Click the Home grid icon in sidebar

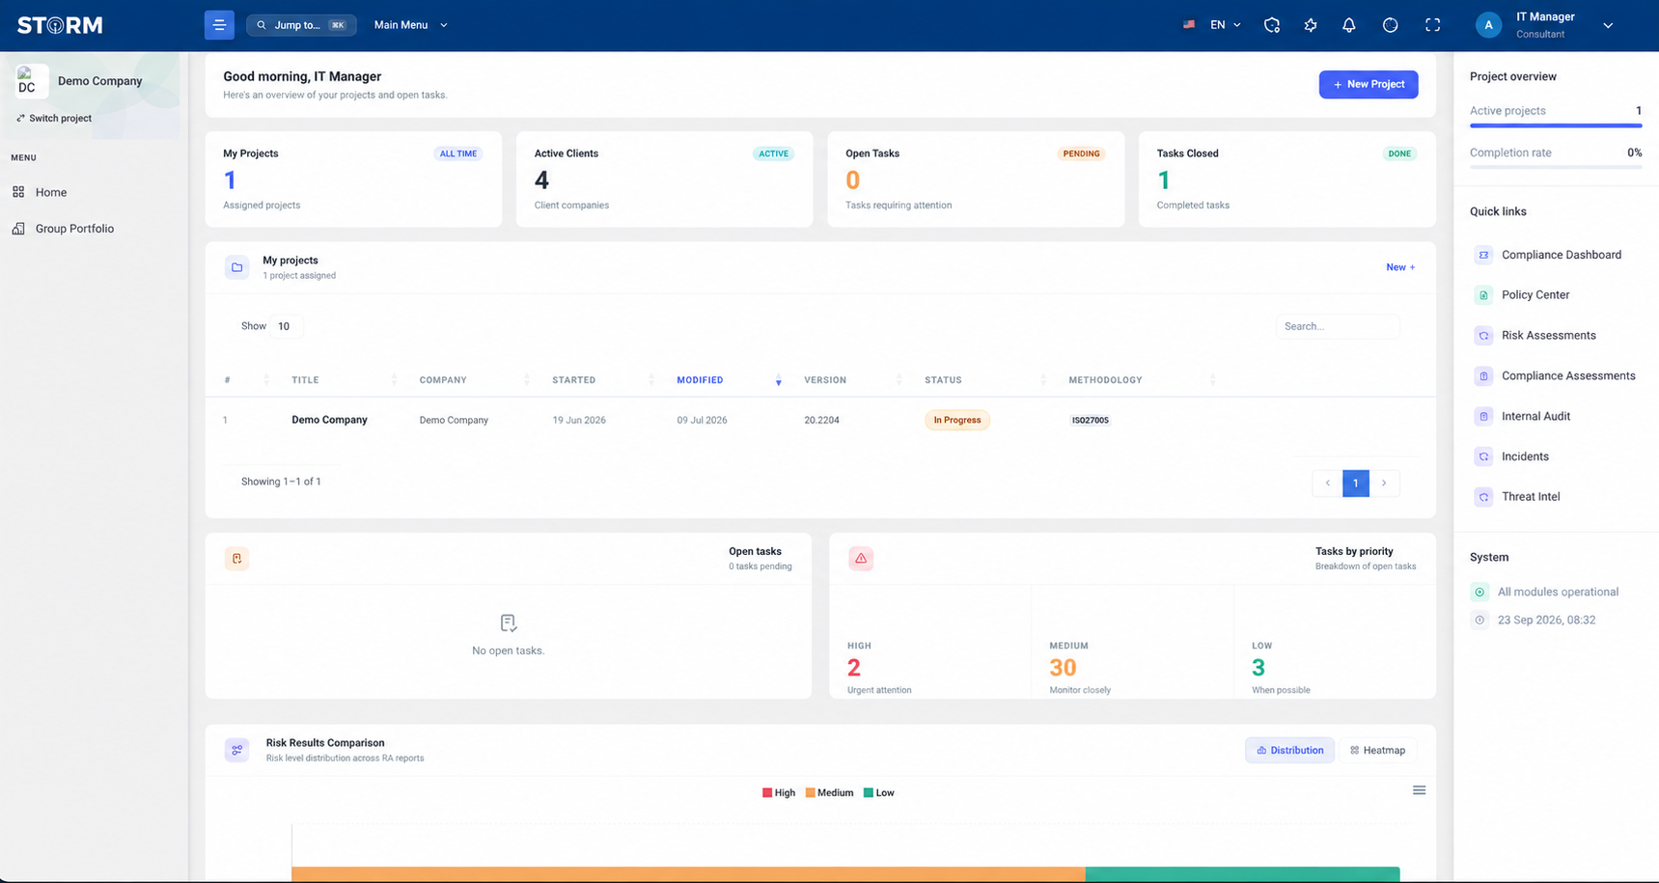[x=18, y=192]
